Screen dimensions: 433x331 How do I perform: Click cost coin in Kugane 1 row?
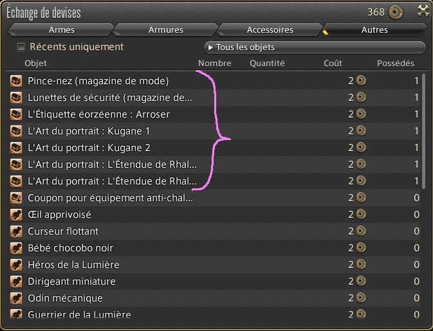tap(361, 130)
